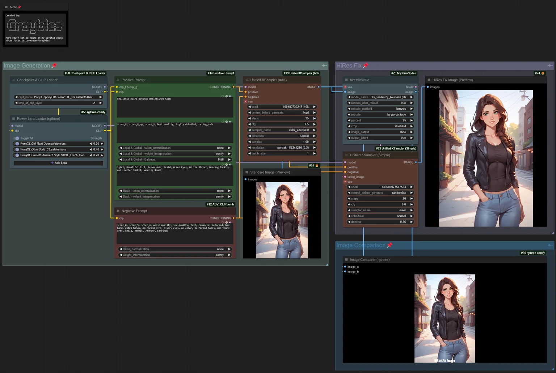Screen dimensions: 556x373
Task: Open sampler_name dropdown showing euler_ancestral
Action: pos(282,130)
